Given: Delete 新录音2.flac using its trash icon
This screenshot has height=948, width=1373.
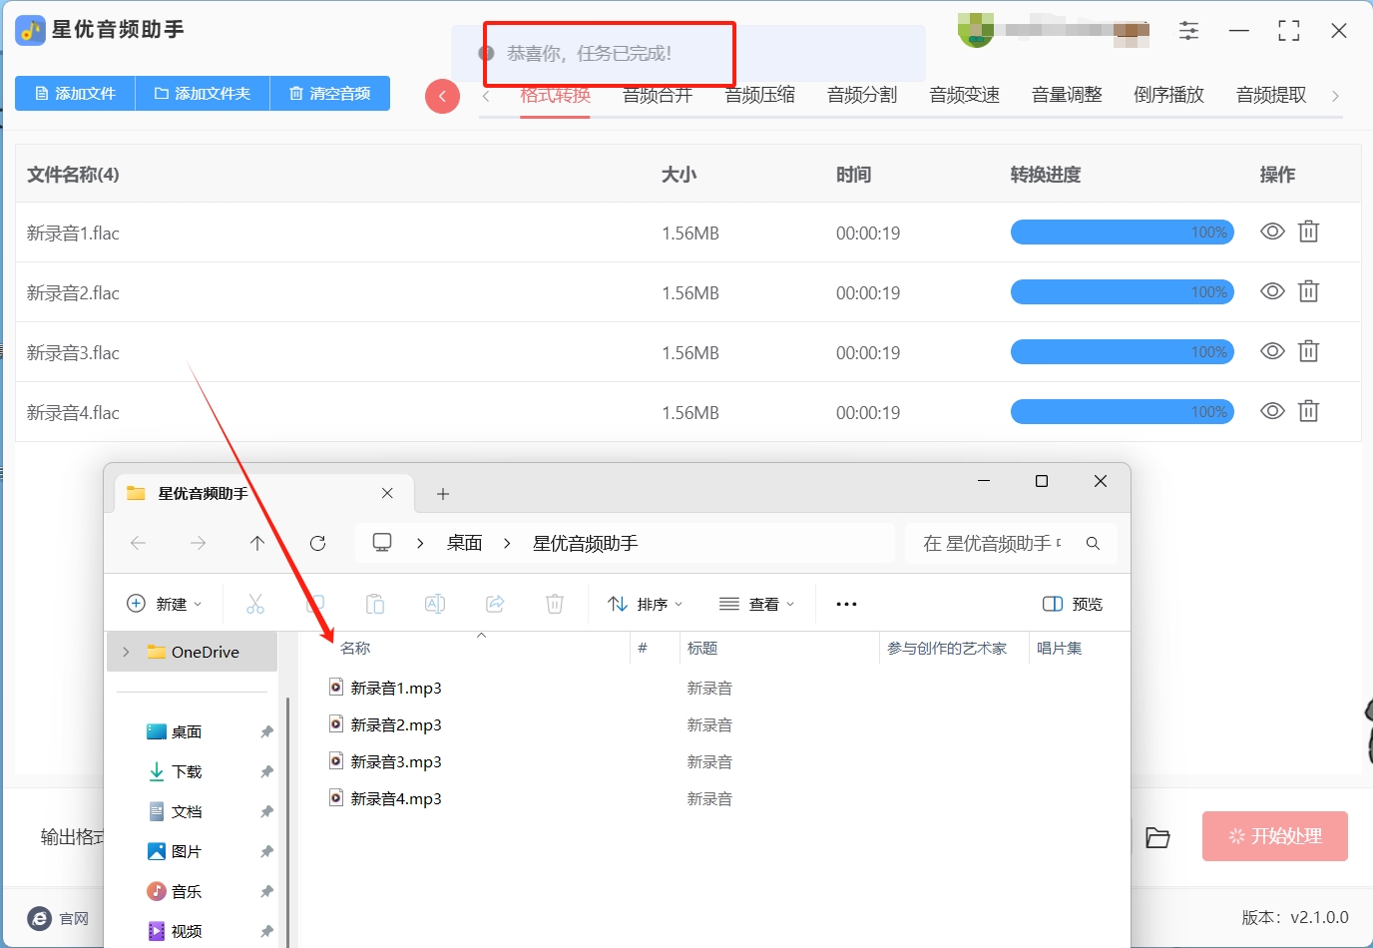Looking at the screenshot, I should (1308, 291).
